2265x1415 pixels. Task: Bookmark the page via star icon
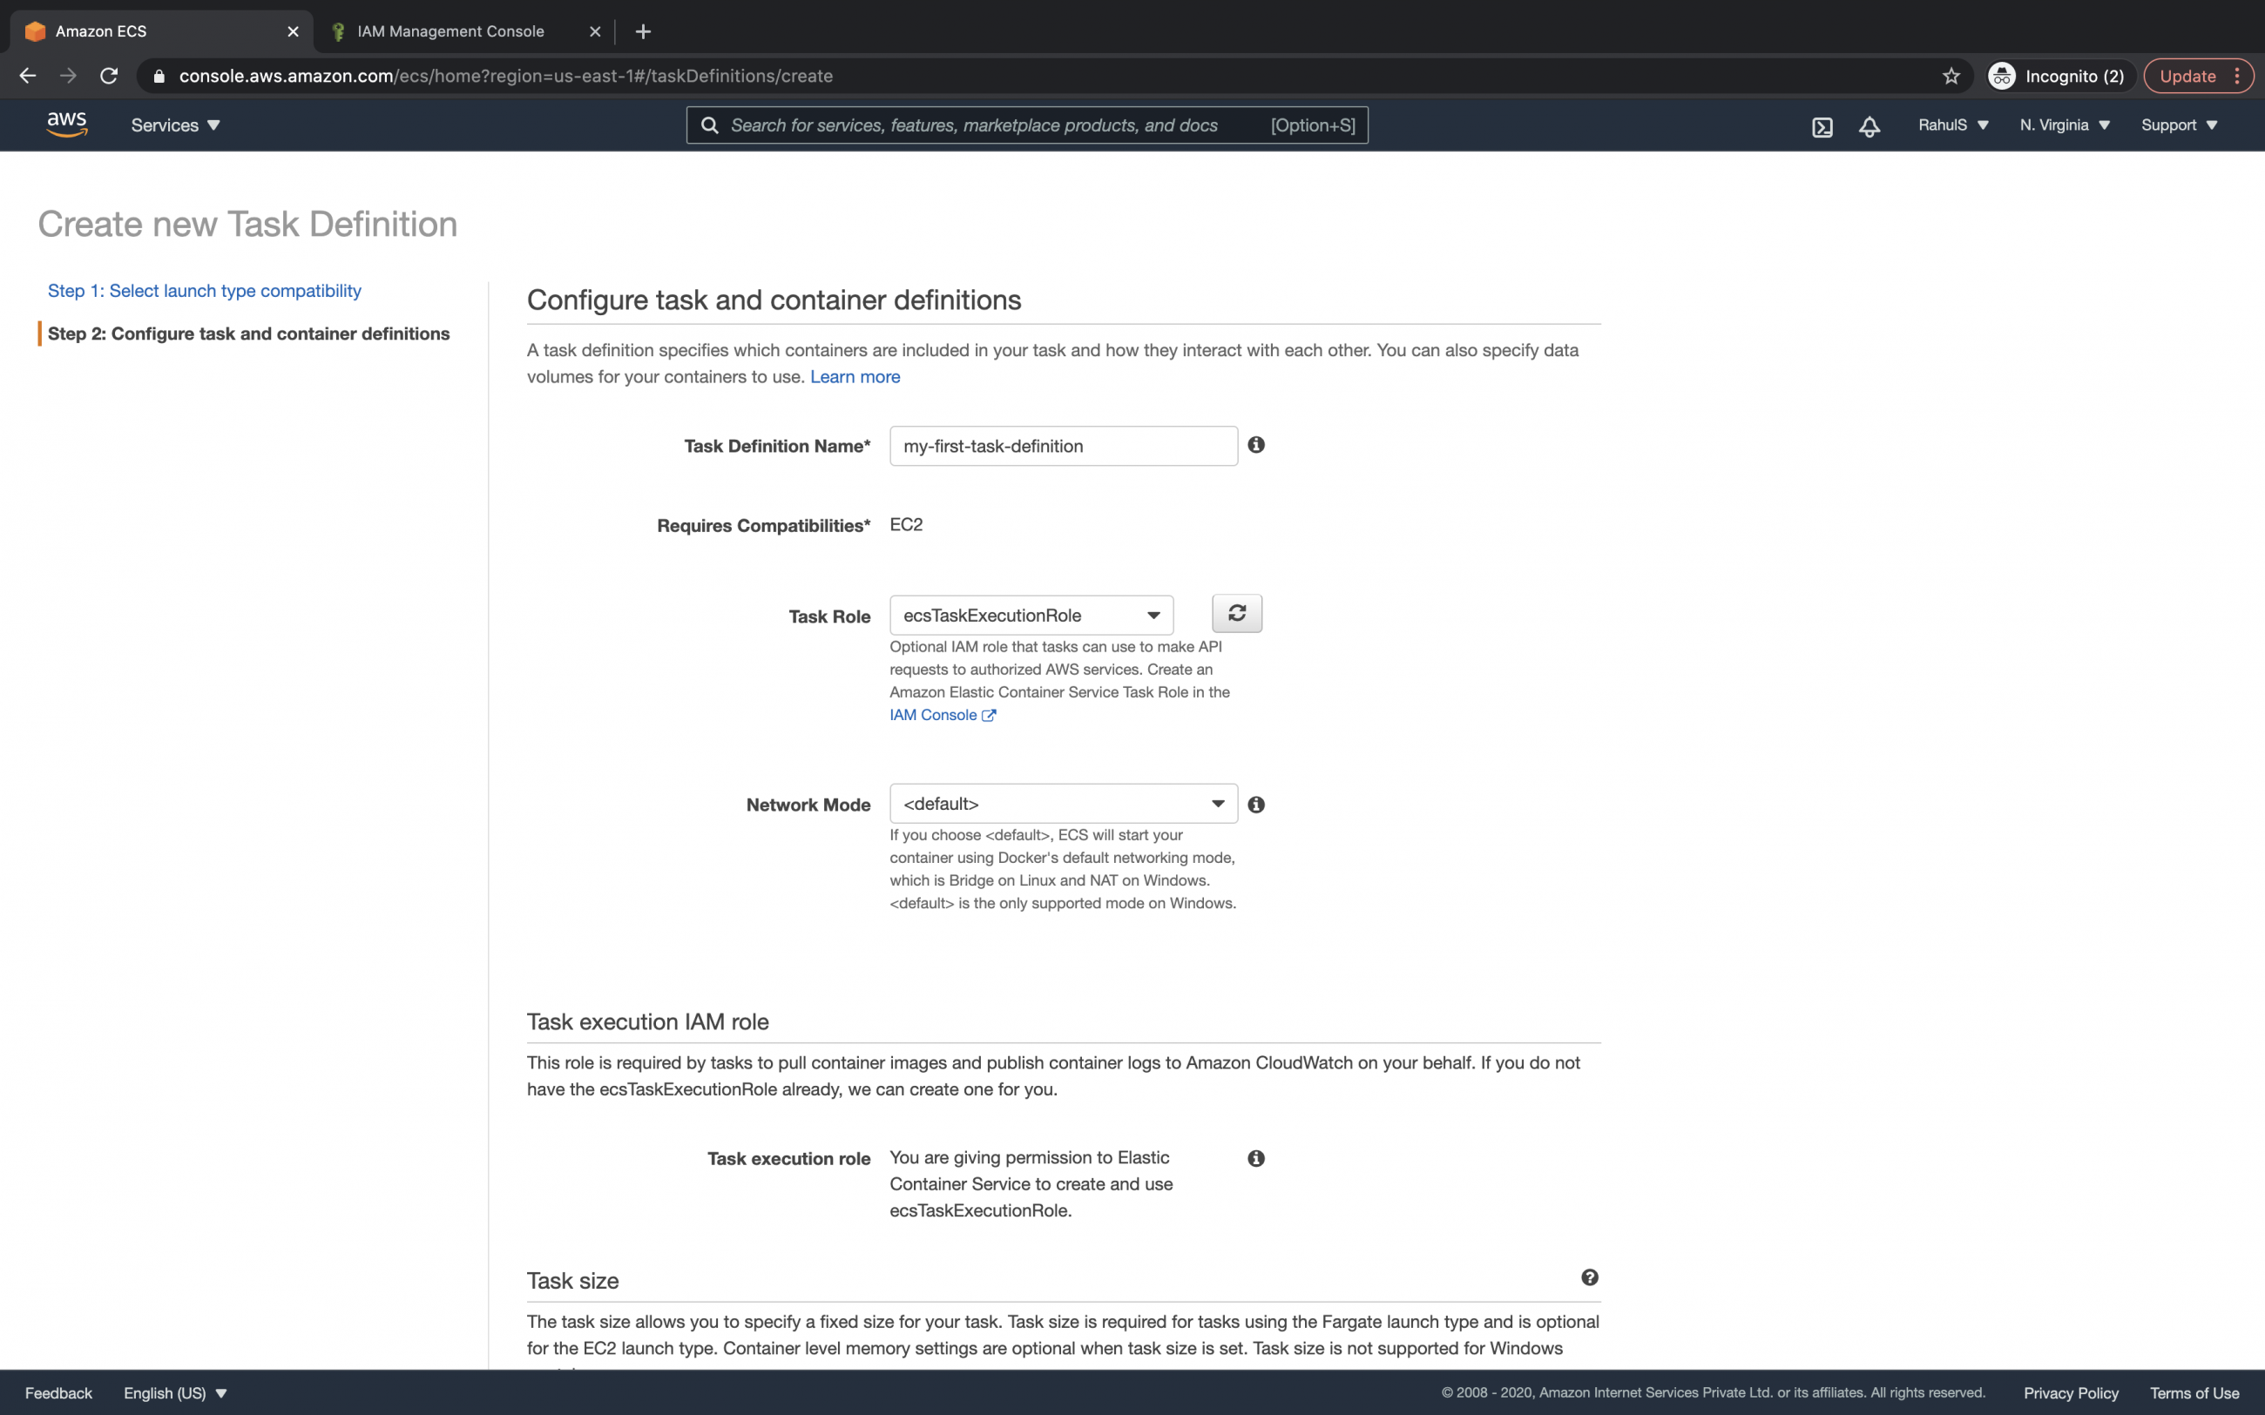click(x=1950, y=76)
